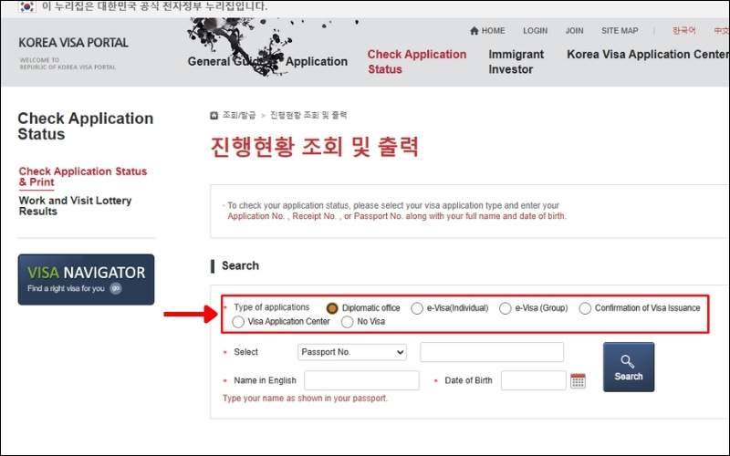Select the e-Visa (Group) radio button
Image resolution: width=730 pixels, height=456 pixels.
click(x=506, y=308)
